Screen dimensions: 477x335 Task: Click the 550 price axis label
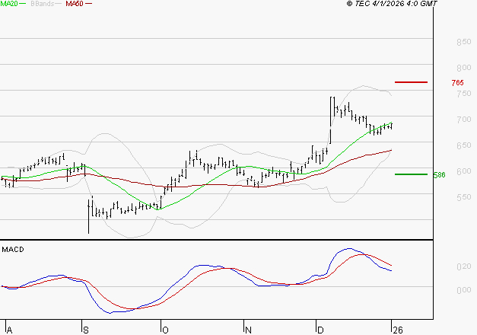pyautogui.click(x=464, y=197)
